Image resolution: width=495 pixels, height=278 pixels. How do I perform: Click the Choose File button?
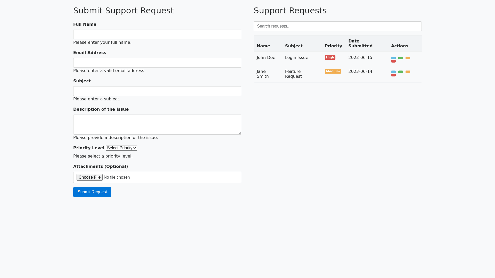click(x=89, y=177)
